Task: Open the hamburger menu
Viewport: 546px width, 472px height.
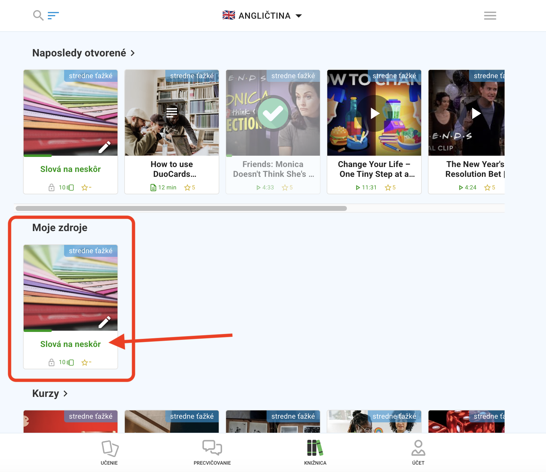Action: tap(490, 16)
